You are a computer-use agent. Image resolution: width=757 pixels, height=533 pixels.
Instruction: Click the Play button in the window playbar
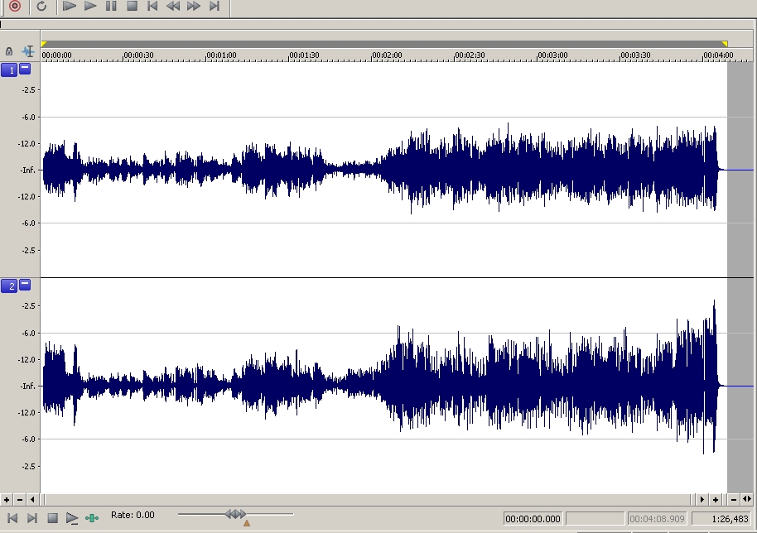click(72, 518)
